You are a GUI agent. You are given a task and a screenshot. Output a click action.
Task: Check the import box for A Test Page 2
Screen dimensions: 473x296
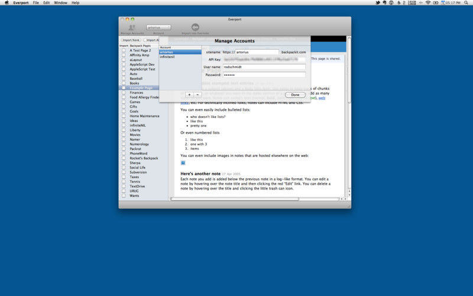pyautogui.click(x=124, y=50)
